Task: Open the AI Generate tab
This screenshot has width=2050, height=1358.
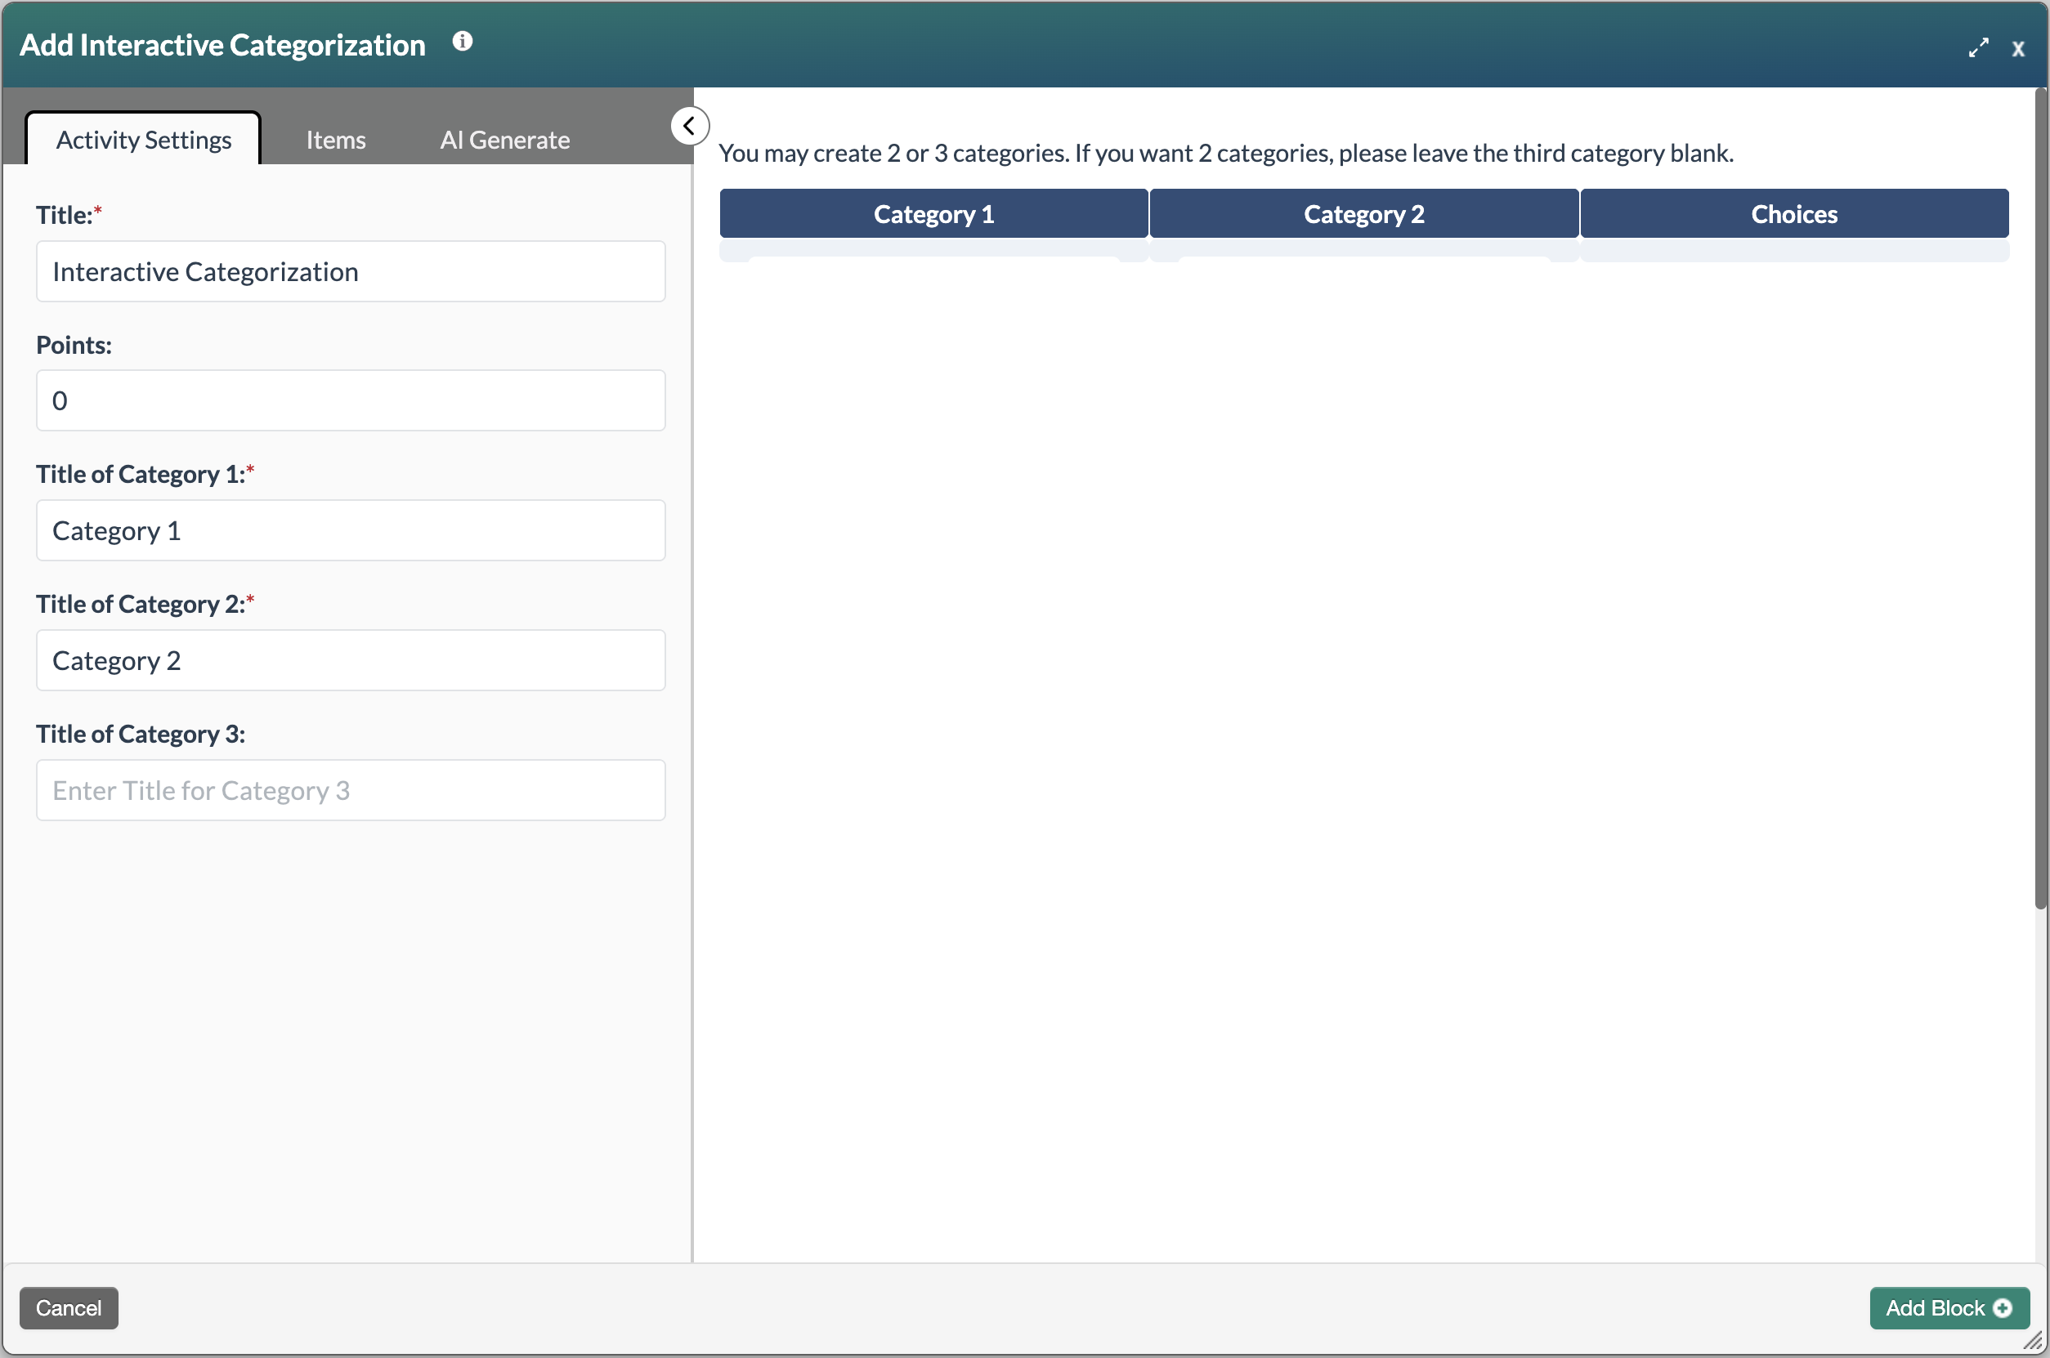Action: (504, 140)
